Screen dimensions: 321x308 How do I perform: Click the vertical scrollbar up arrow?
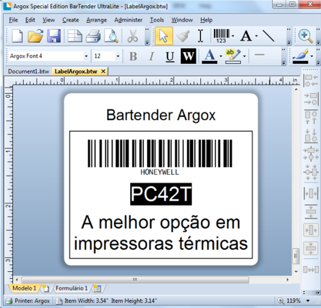tap(296, 89)
